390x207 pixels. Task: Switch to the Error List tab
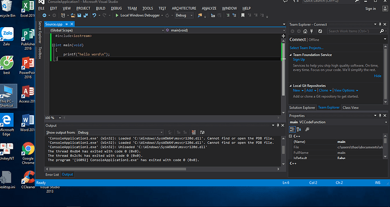[52, 175]
